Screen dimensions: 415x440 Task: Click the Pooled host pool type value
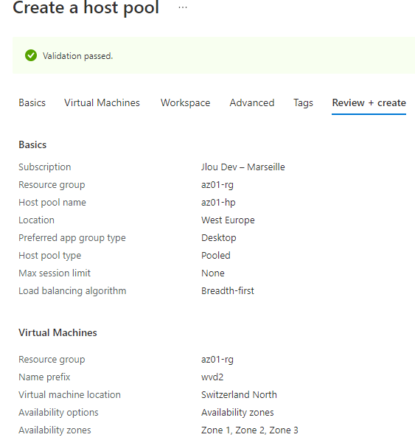216,255
